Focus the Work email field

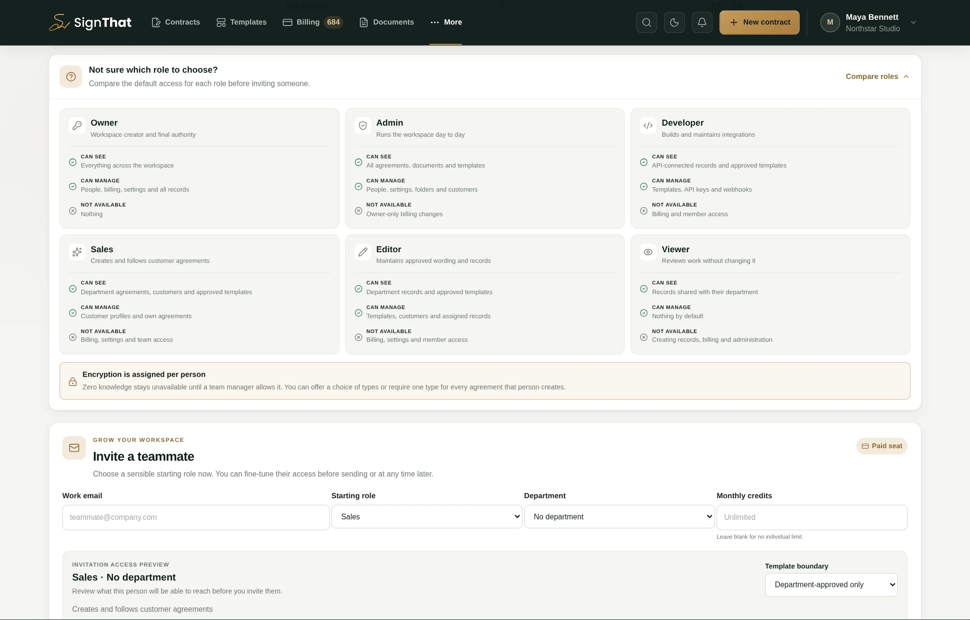(x=196, y=517)
